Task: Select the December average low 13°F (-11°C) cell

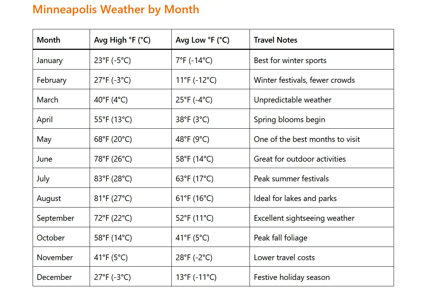Action: tap(196, 277)
